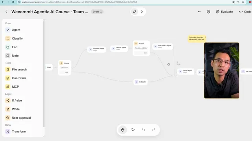Viewport: 252px width, 141px height.
Task: Select the Classify node icon
Action: (x=7, y=38)
